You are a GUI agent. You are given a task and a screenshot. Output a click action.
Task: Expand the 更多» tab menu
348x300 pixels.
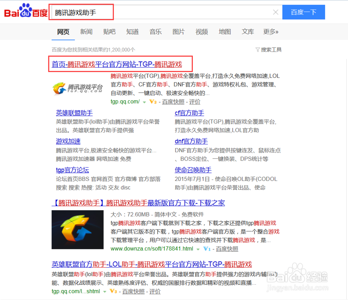271,32
